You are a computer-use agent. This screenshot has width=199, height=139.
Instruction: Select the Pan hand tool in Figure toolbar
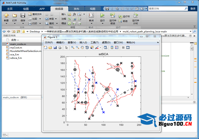(x=82, y=48)
